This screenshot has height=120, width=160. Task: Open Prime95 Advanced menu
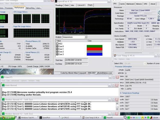pos(15,81)
